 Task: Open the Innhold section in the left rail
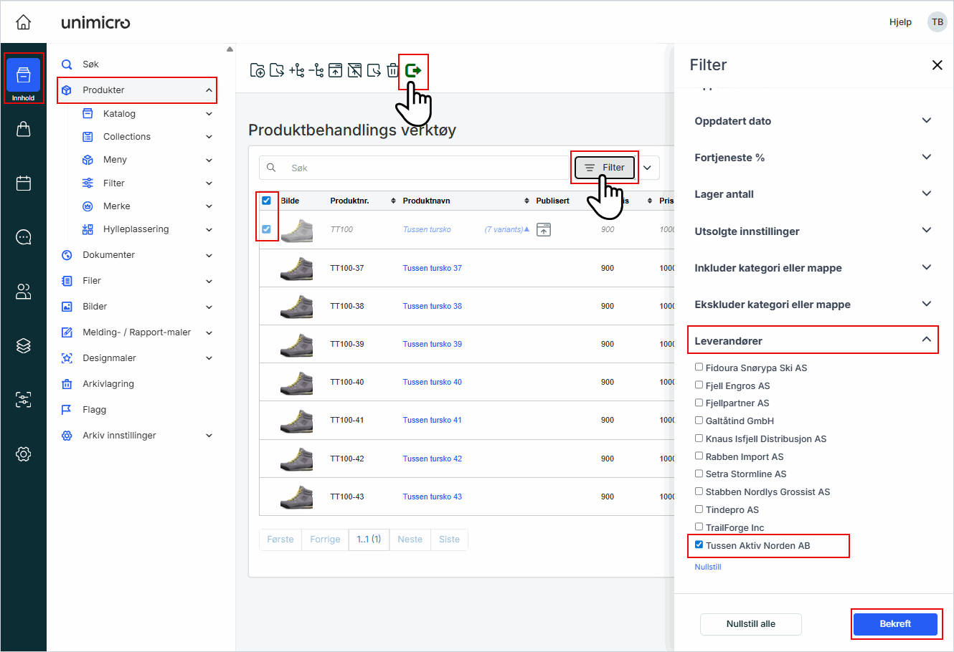coord(24,78)
